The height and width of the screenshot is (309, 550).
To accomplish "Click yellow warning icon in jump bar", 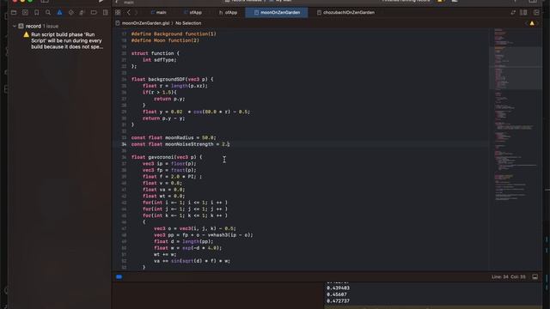I will (x=532, y=23).
